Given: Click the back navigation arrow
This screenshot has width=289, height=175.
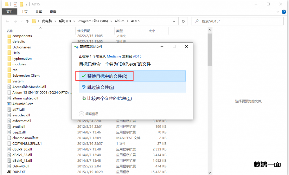Looking at the screenshot, I should point(7,21).
